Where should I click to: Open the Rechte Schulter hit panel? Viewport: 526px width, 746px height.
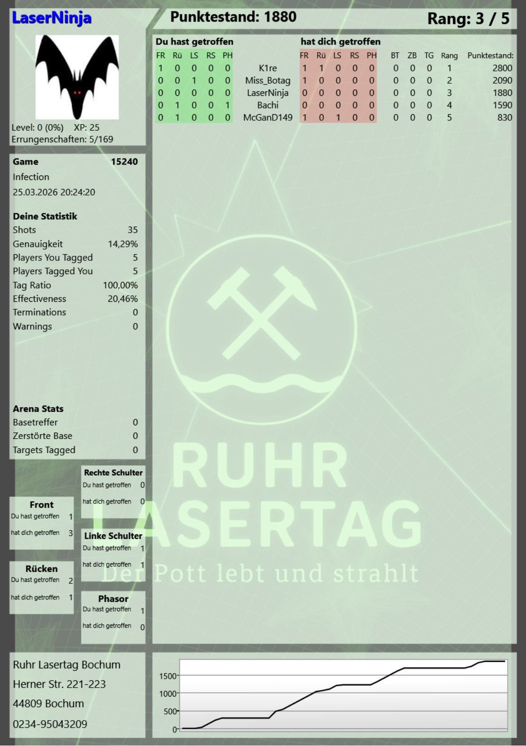(113, 491)
